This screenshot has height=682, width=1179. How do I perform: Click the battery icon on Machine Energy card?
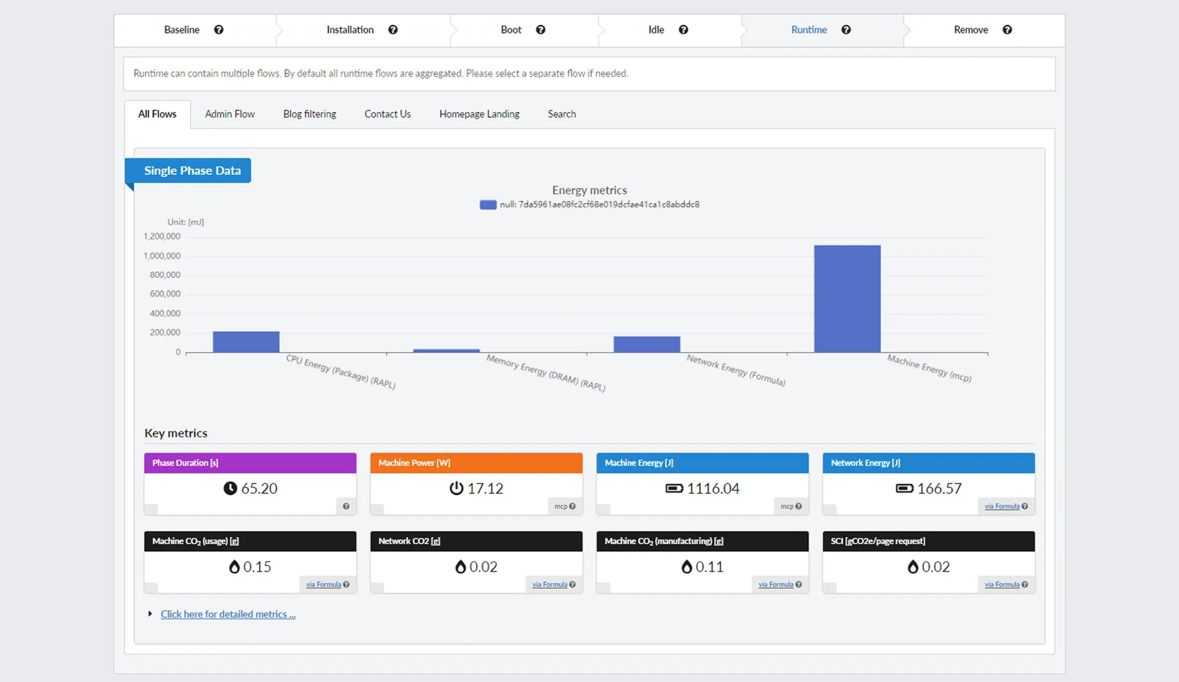(x=674, y=488)
